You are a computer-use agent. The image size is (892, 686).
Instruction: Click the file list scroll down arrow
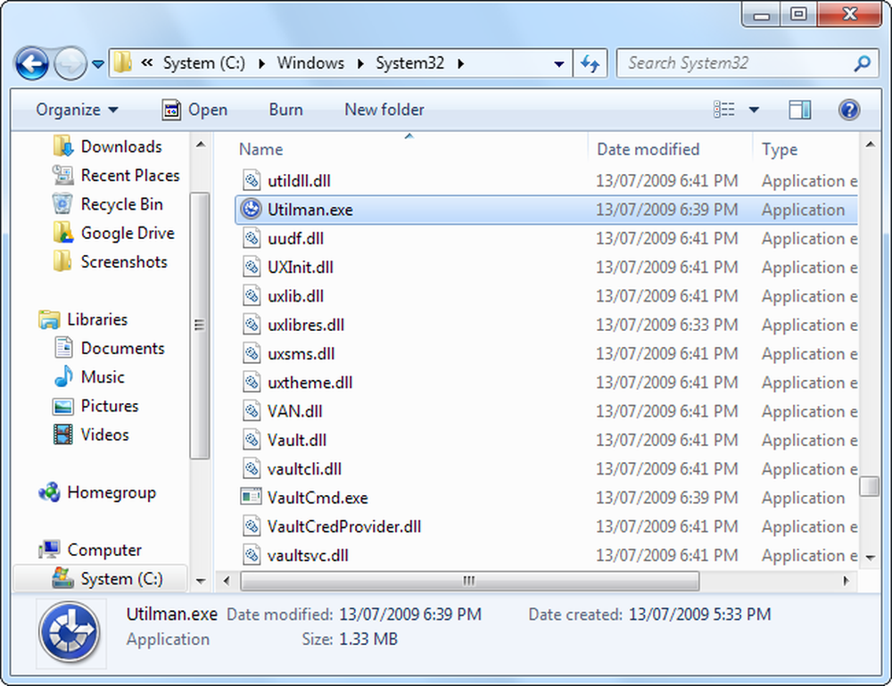870,558
